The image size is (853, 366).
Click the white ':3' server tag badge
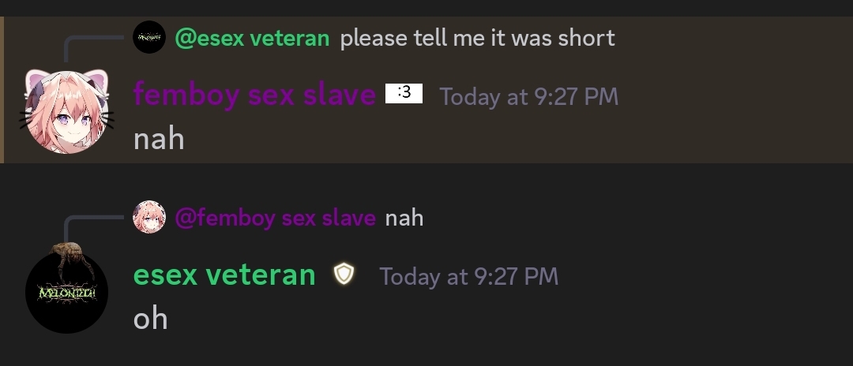point(404,93)
